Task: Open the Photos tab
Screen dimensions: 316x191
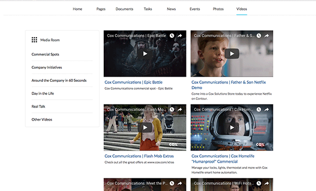Action: 218,9
